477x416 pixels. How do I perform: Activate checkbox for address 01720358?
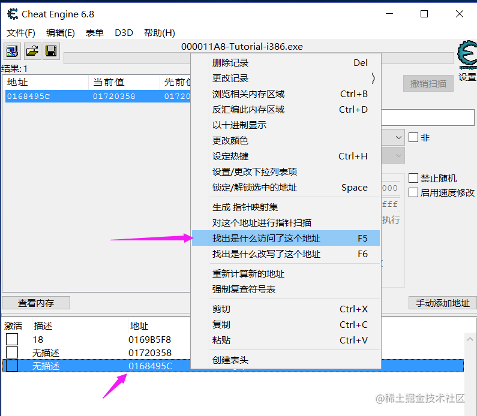(12, 352)
